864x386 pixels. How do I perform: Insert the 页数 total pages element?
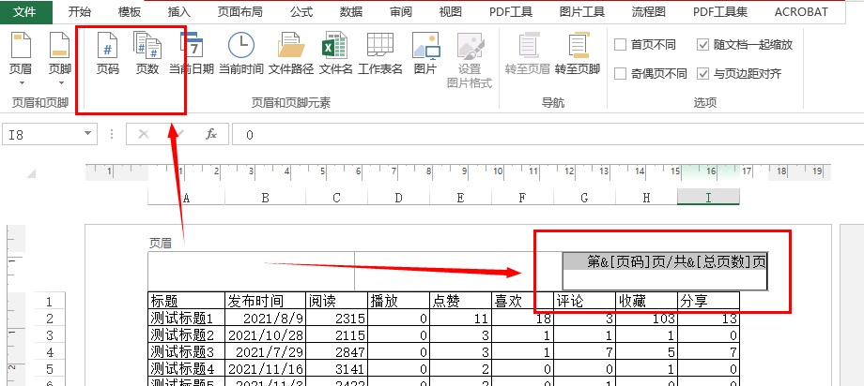pos(147,54)
